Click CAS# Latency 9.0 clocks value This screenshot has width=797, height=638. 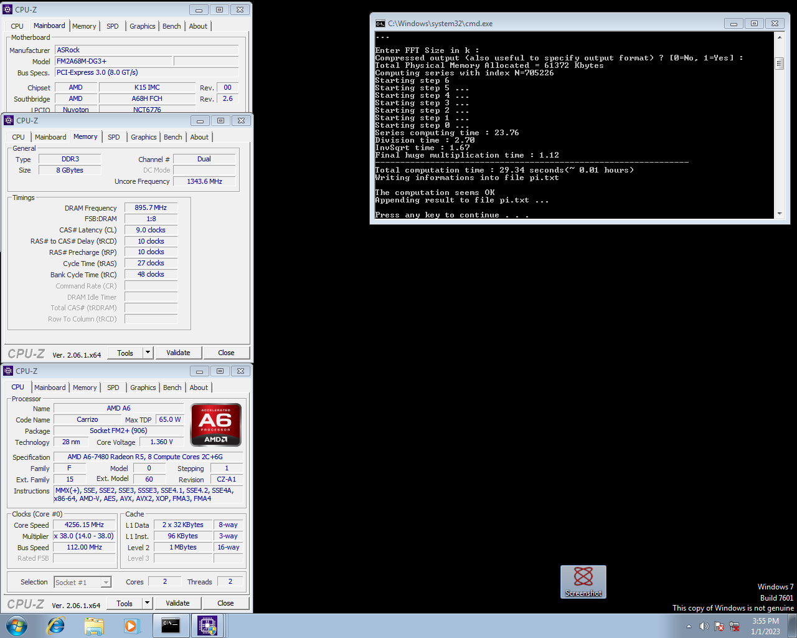pyautogui.click(x=151, y=230)
